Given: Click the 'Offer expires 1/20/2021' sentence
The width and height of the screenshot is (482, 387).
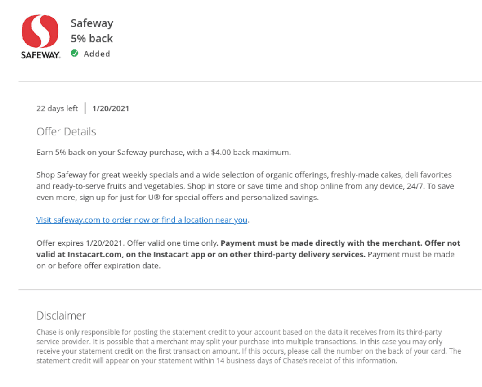Looking at the screenshot, I should click(80, 243).
